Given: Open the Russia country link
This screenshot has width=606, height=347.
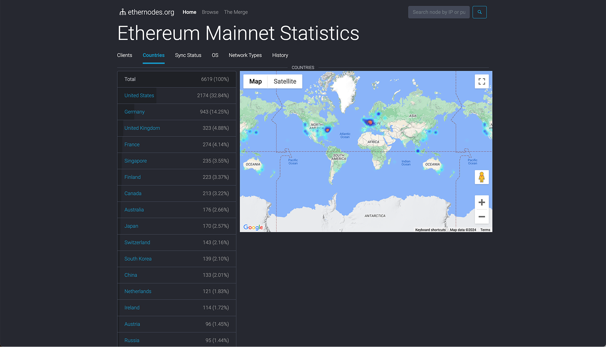Looking at the screenshot, I should [x=132, y=340].
